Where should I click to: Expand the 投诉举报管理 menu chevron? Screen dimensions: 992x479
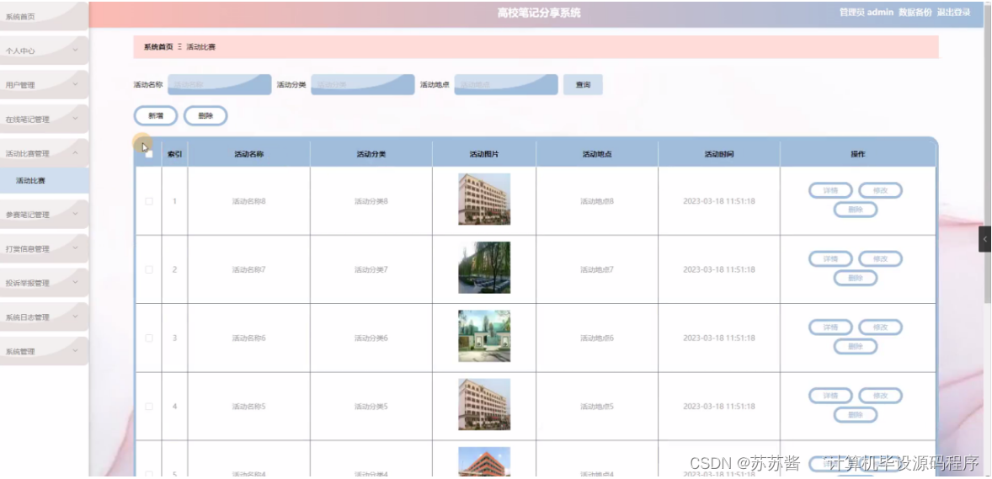point(75,281)
